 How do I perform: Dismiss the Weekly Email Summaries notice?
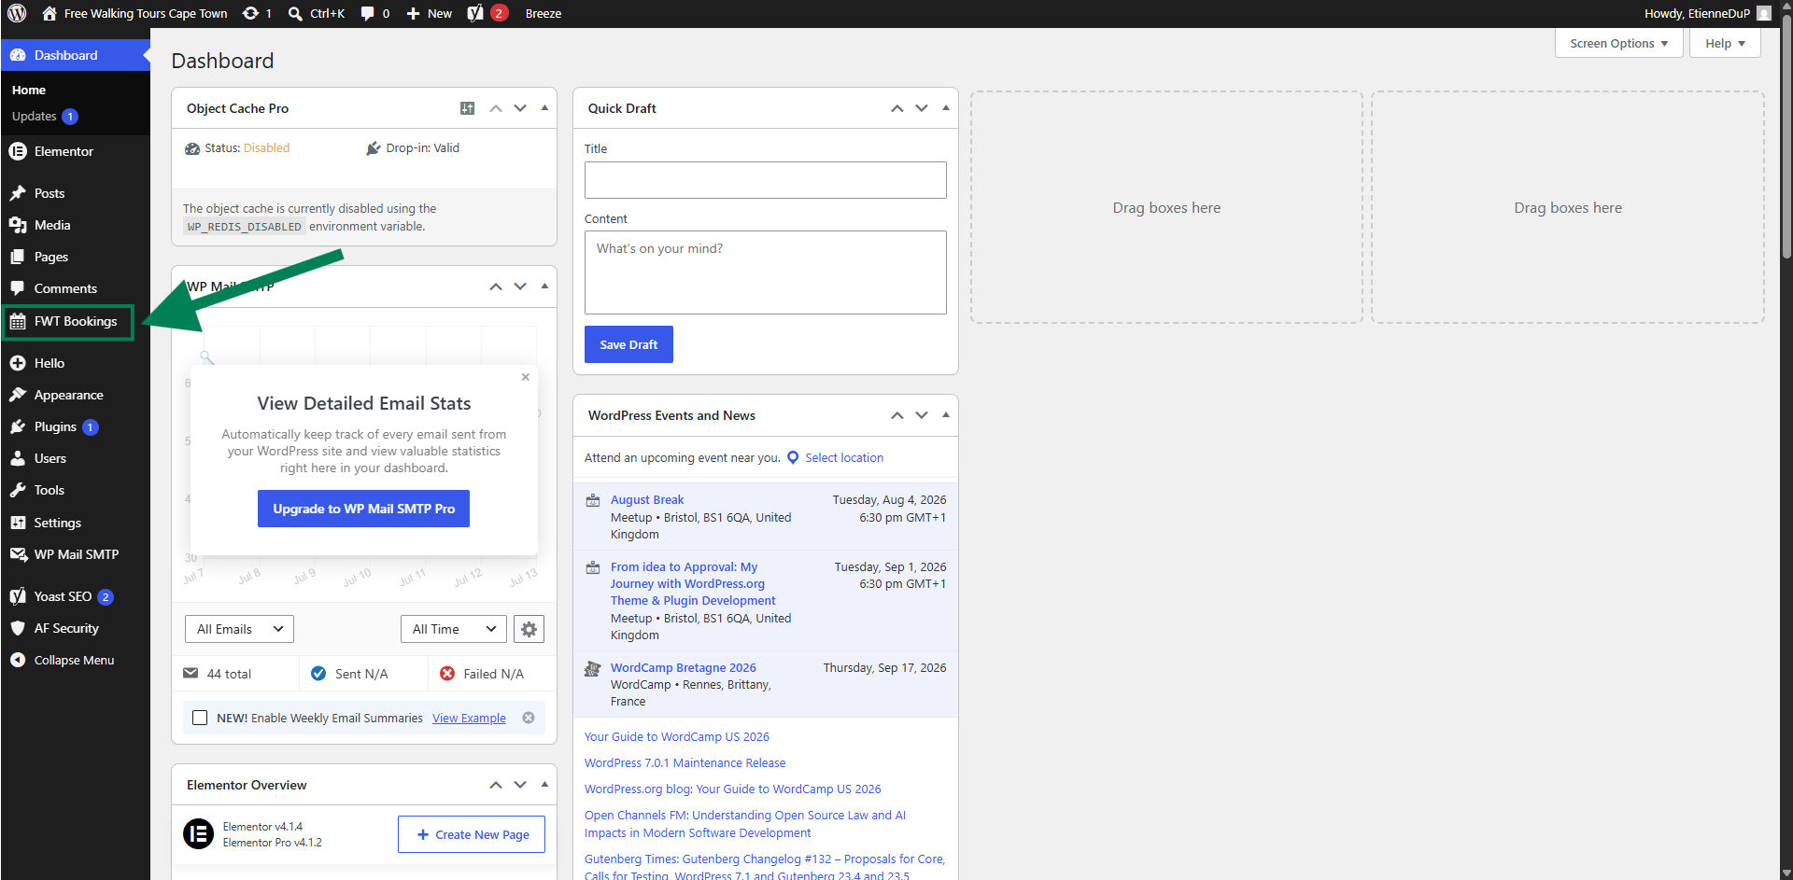pyautogui.click(x=529, y=718)
